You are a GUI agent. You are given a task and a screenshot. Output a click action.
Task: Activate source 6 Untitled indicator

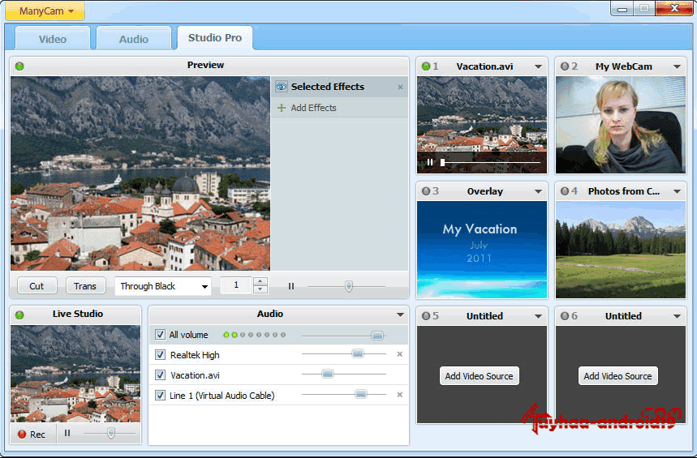(x=565, y=316)
